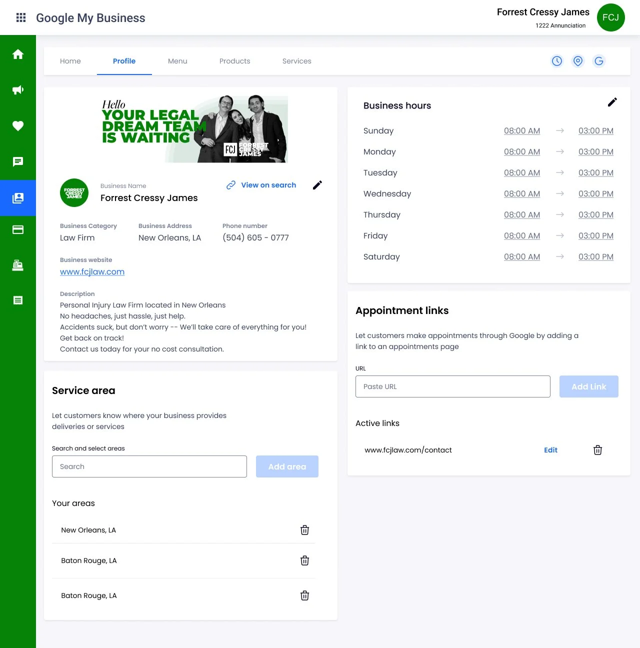Open the Google apps grid menu
640x648 pixels.
coord(21,18)
